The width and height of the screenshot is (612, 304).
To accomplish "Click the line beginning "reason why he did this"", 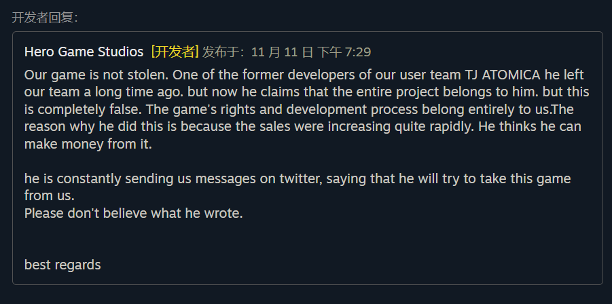I will [x=302, y=127].
